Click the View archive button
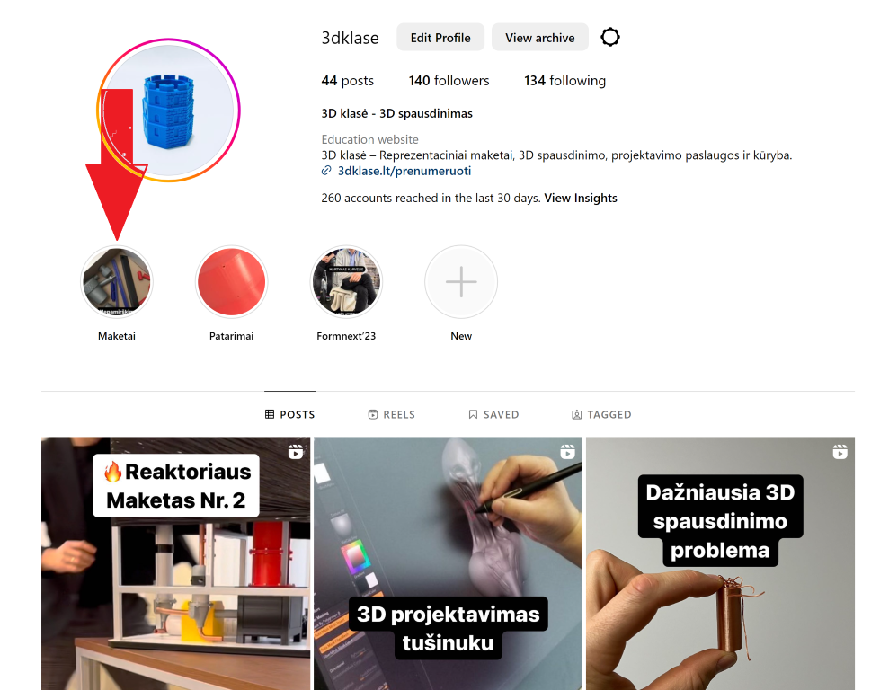This screenshot has width=871, height=690. pyautogui.click(x=540, y=37)
